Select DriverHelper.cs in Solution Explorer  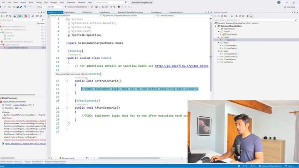pos(230,59)
